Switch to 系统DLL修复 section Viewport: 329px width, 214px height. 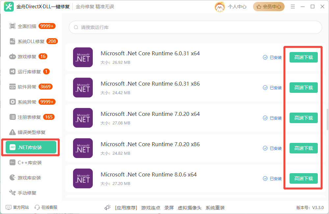coord(31,41)
